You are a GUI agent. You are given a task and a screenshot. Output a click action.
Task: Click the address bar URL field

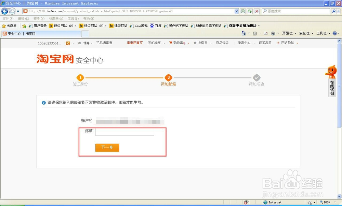pyautogui.click(x=129, y=11)
